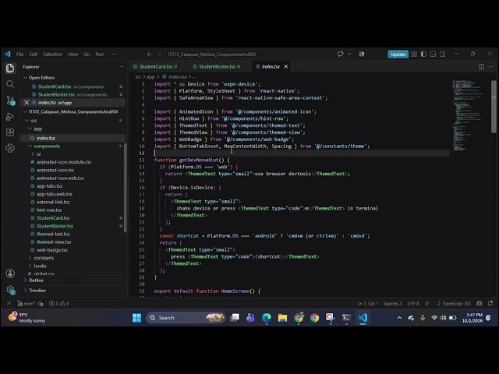Viewport: 499px width, 374px height.
Task: Open Run and Debug view
Action: click(x=10, y=116)
